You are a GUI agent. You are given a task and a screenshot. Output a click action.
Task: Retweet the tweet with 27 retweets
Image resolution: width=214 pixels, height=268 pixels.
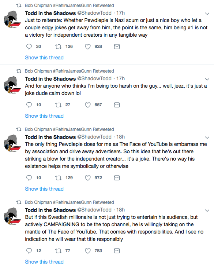click(58, 105)
